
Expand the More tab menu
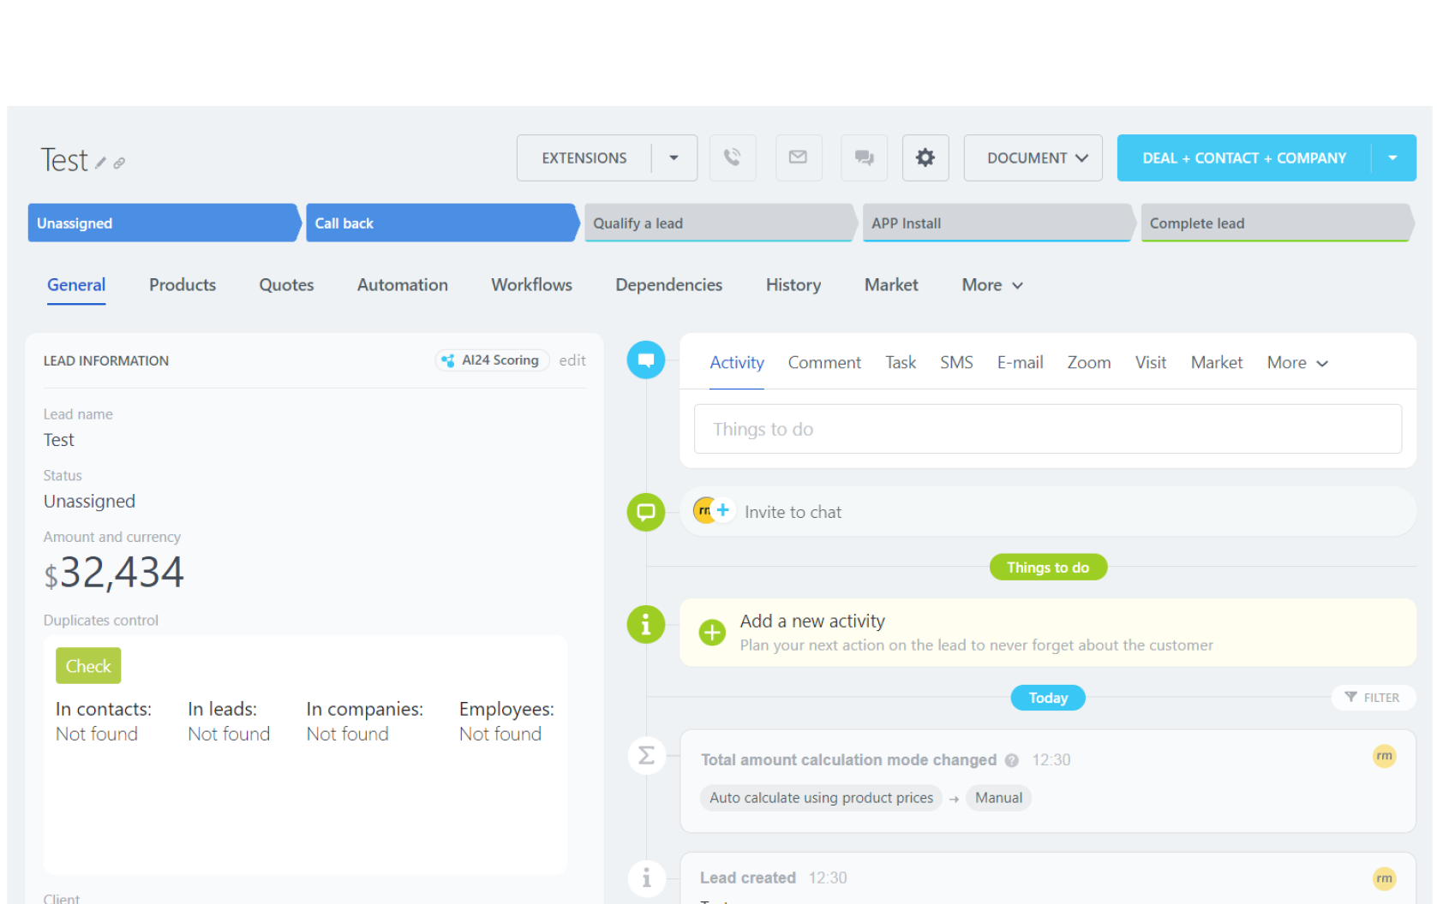pos(992,285)
